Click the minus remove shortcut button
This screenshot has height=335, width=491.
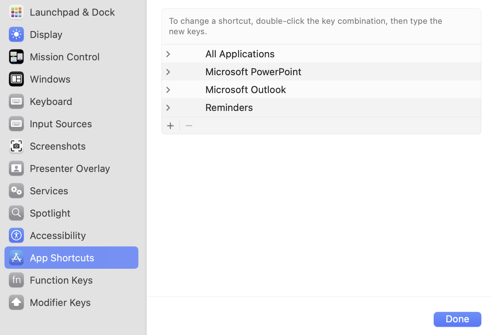click(189, 126)
